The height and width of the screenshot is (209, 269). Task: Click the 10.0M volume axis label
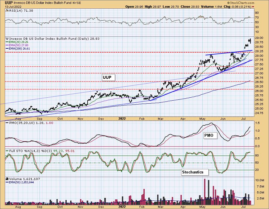(259, 180)
